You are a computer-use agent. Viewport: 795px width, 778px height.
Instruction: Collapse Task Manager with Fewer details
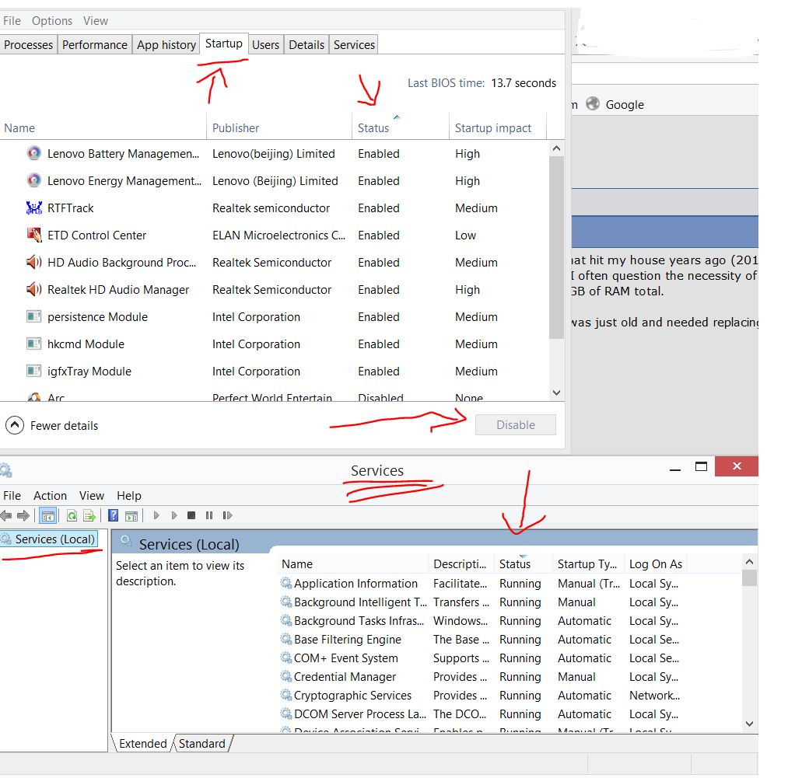[51, 425]
